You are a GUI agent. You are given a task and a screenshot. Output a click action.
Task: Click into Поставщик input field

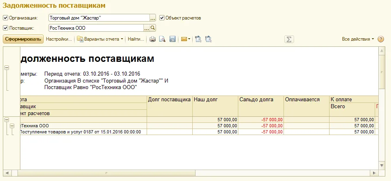96,28
